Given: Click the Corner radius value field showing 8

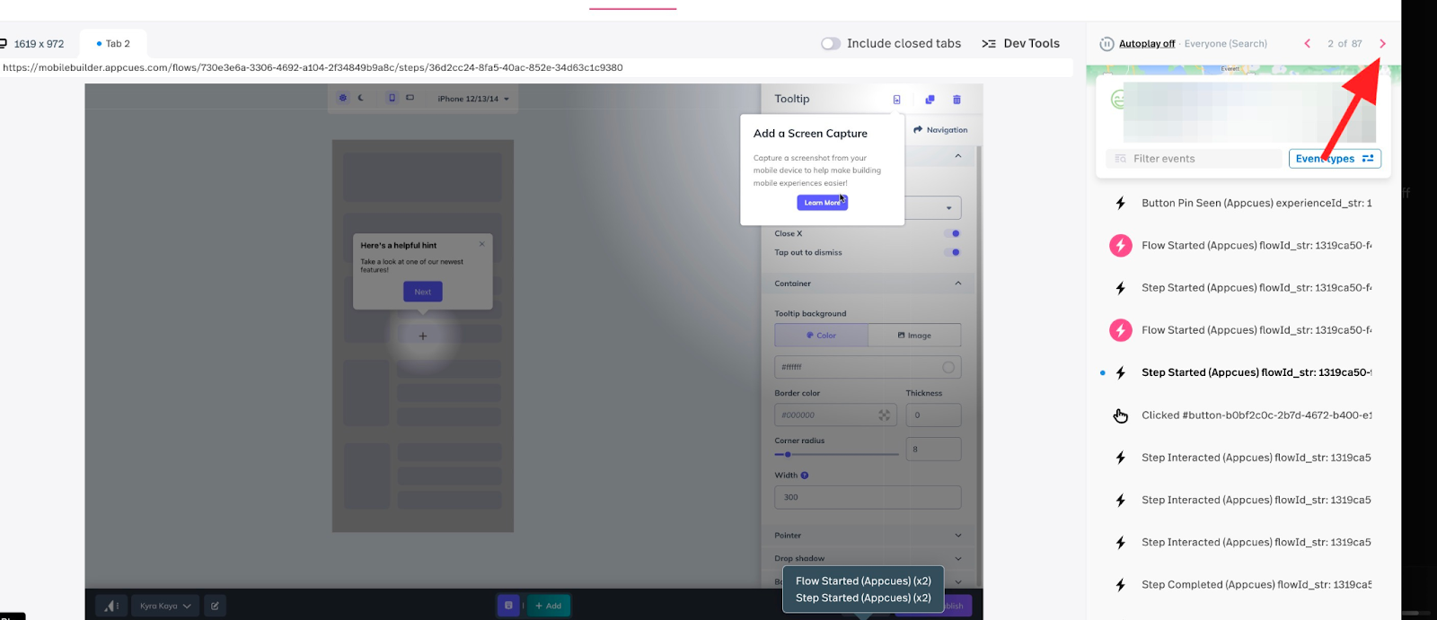Looking at the screenshot, I should 933,449.
